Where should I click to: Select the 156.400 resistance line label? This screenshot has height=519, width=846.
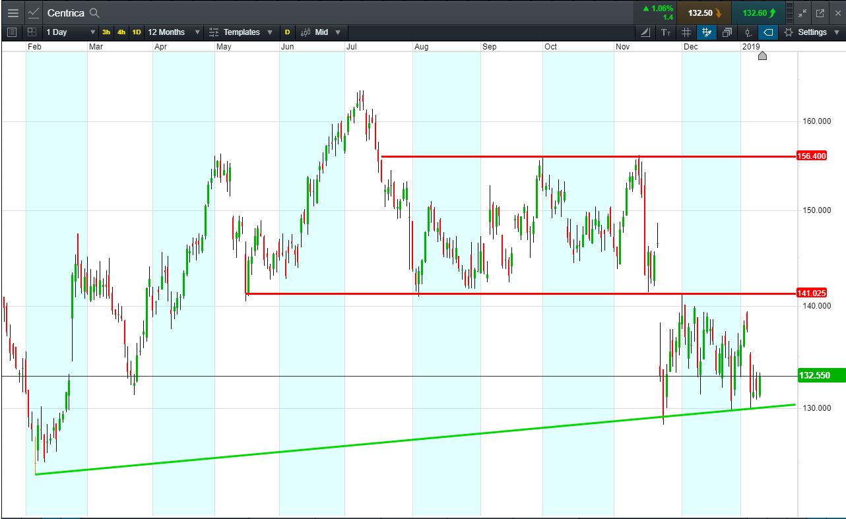812,156
